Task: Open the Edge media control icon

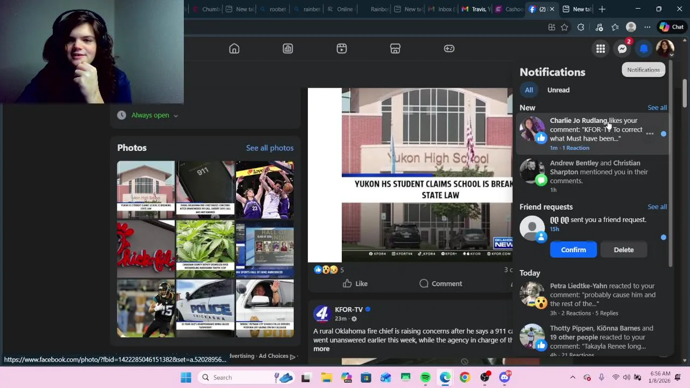Action: click(x=599, y=27)
